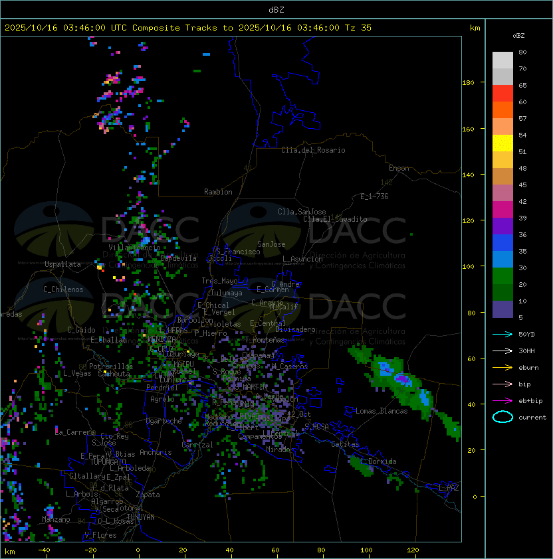Click the 'E_1-736' map label
553x559 pixels.
point(374,197)
